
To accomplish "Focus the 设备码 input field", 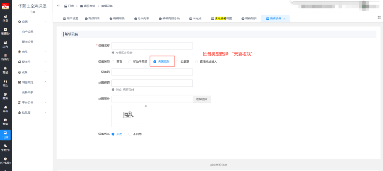I will tap(152, 72).
